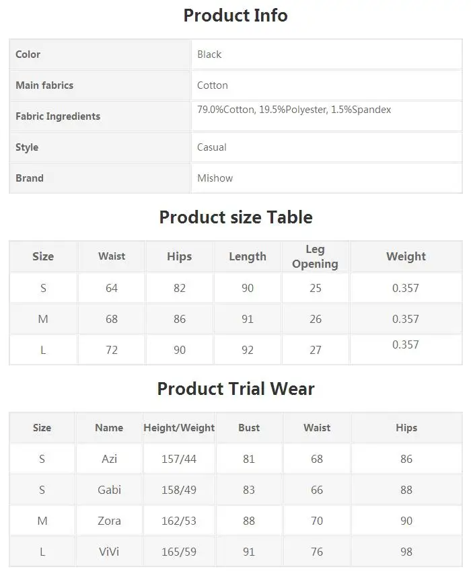Click the Leg Opening column header
The width and height of the screenshot is (471, 586).
click(x=315, y=256)
